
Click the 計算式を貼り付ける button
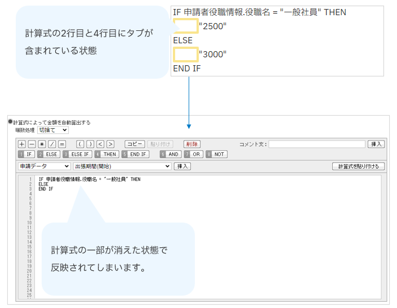(359, 166)
